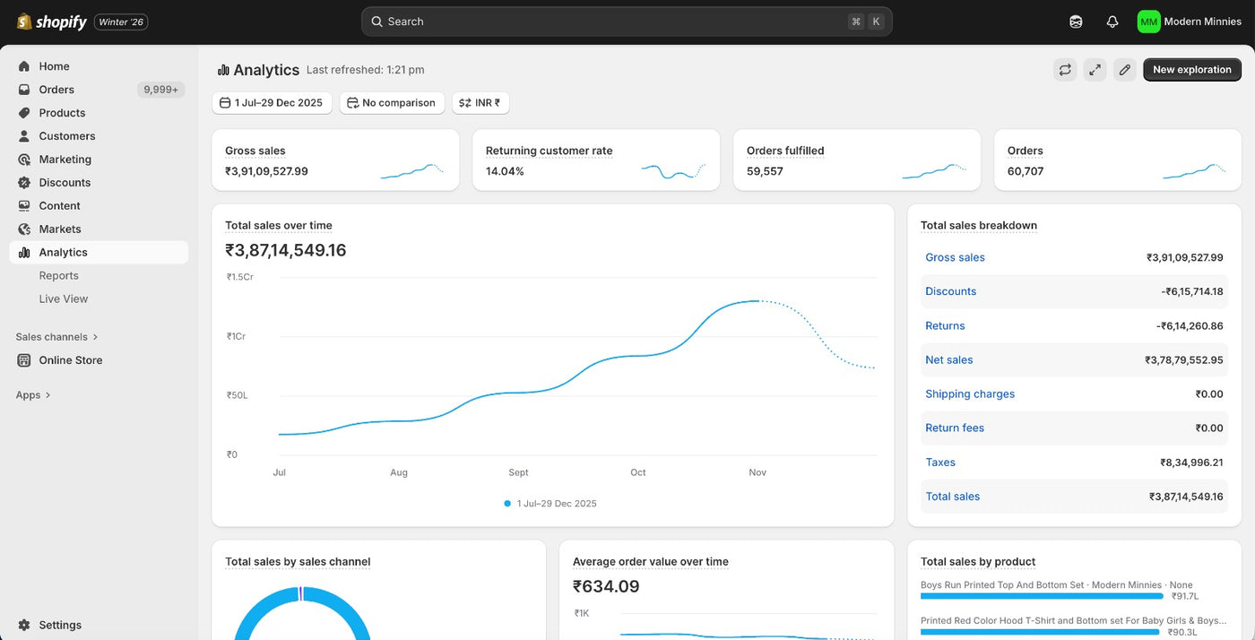
Task: Open the Orders metric card
Action: tap(1118, 160)
